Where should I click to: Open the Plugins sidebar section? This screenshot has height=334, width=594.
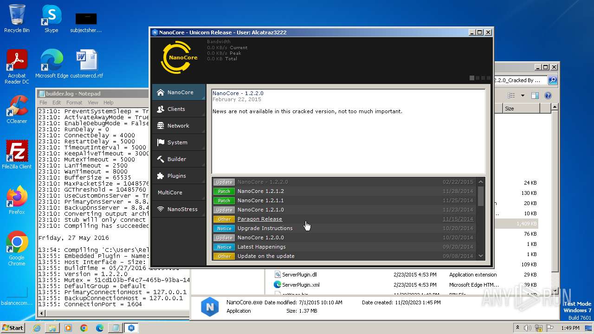[179, 176]
